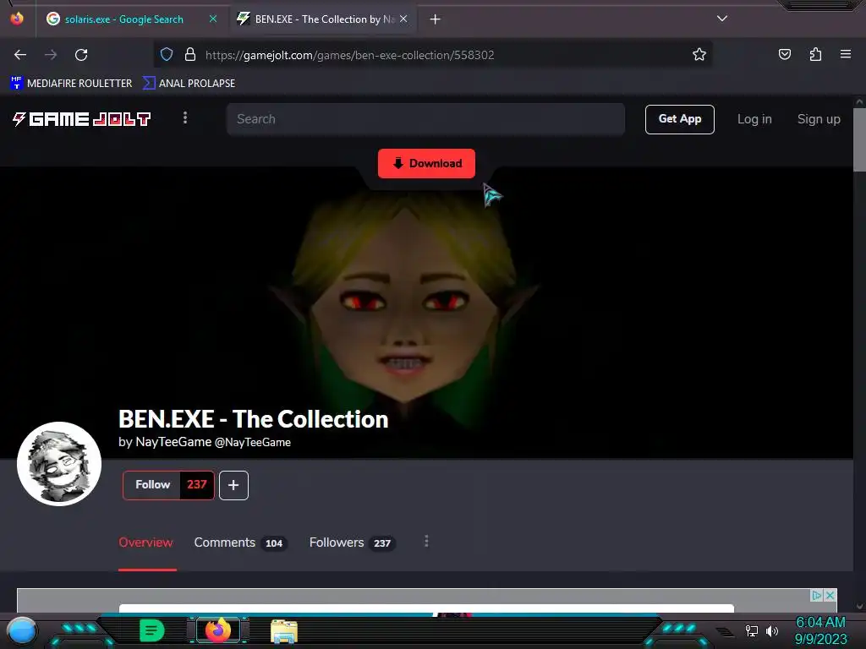Click the red Download button
The width and height of the screenshot is (866, 649).
426,163
